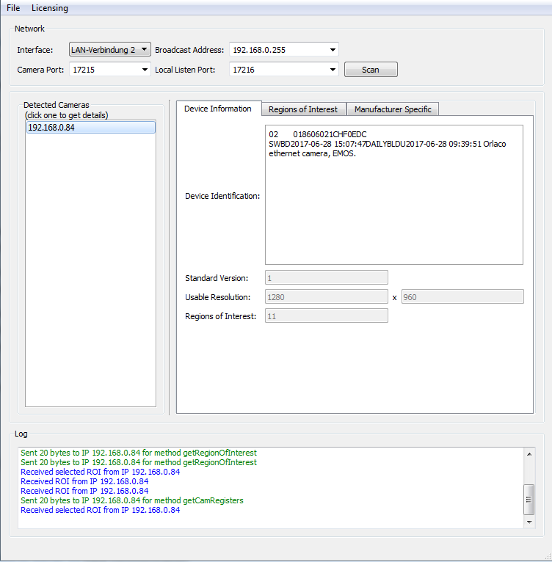
Task: Switch to the Device Information tab
Action: [218, 109]
